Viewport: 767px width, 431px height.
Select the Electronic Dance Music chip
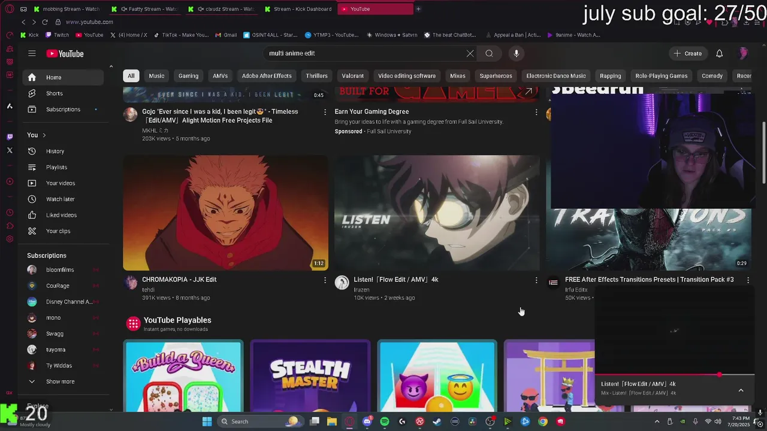pyautogui.click(x=556, y=76)
